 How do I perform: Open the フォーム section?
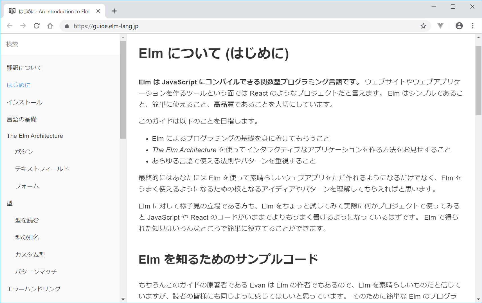click(27, 186)
